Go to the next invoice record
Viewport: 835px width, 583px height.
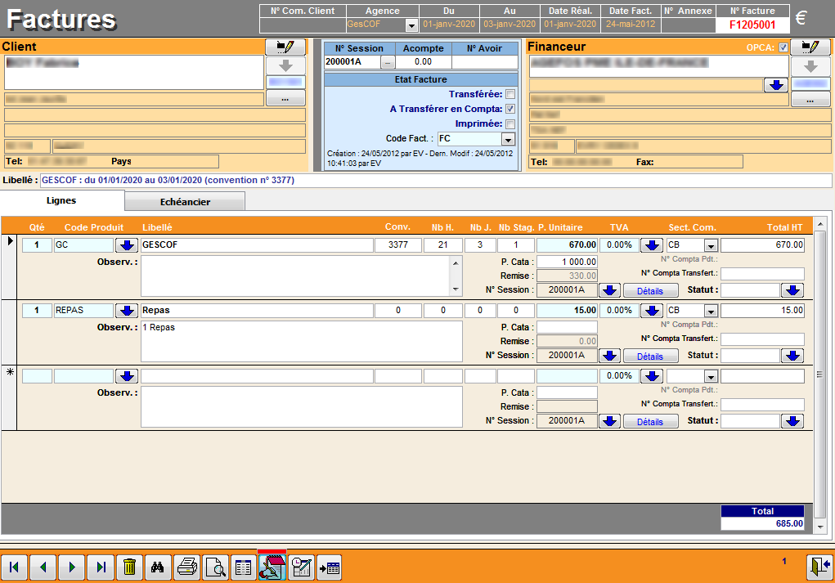point(72,567)
